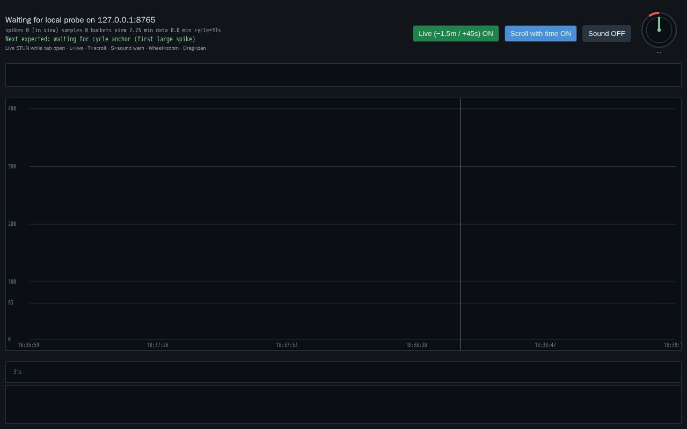
Task: Click the 18:38:20 time axis label
Action: pos(416,345)
